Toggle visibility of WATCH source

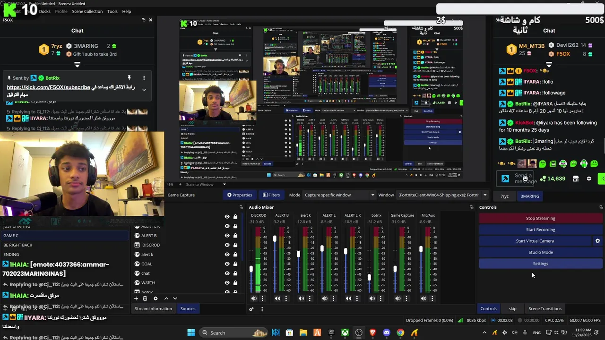[x=227, y=282]
